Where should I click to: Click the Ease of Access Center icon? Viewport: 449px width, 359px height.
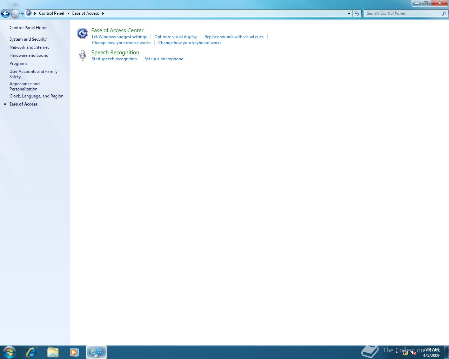coord(82,33)
